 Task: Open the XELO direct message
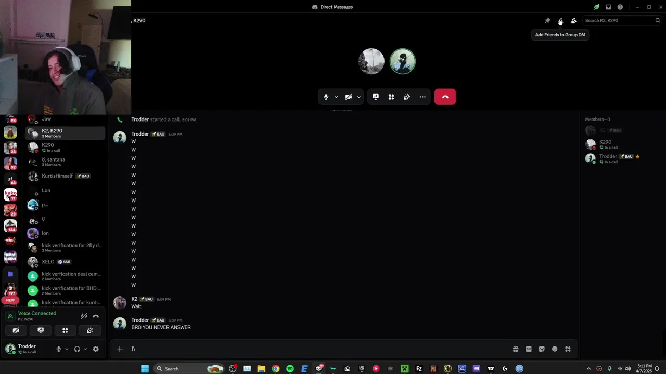click(x=65, y=262)
